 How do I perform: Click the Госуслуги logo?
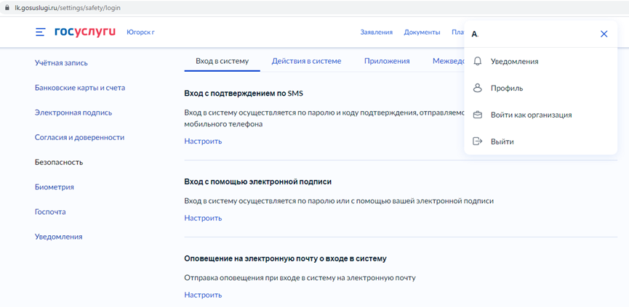click(x=84, y=32)
